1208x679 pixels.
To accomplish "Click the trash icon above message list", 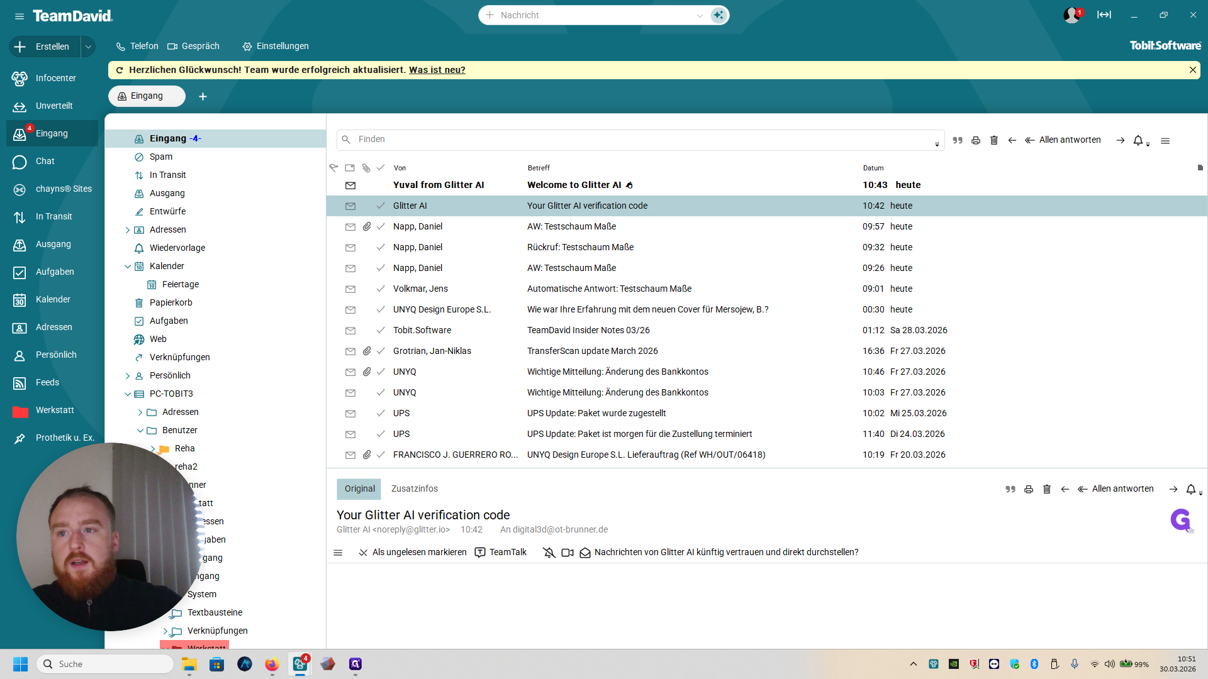I will pyautogui.click(x=994, y=140).
